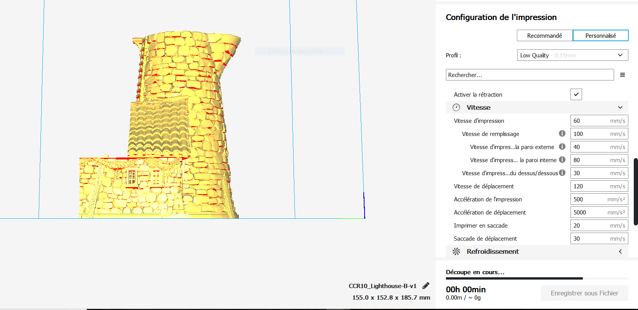Viewport: 638px width, 310px height.
Task: Click the Refroidissement fan icon
Action: tap(456, 251)
